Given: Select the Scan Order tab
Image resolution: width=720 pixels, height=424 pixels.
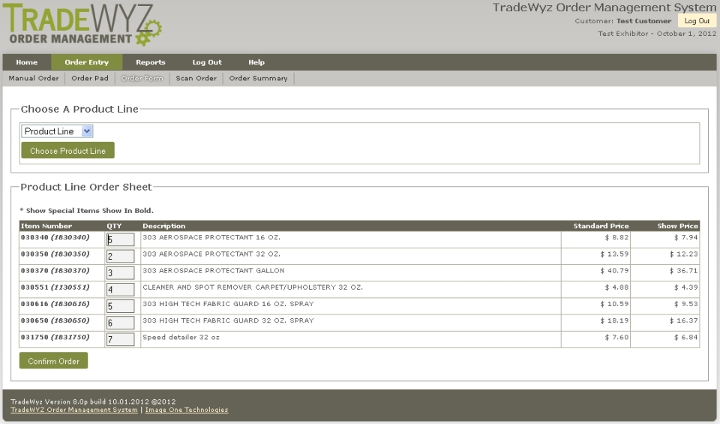Looking at the screenshot, I should click(x=196, y=78).
